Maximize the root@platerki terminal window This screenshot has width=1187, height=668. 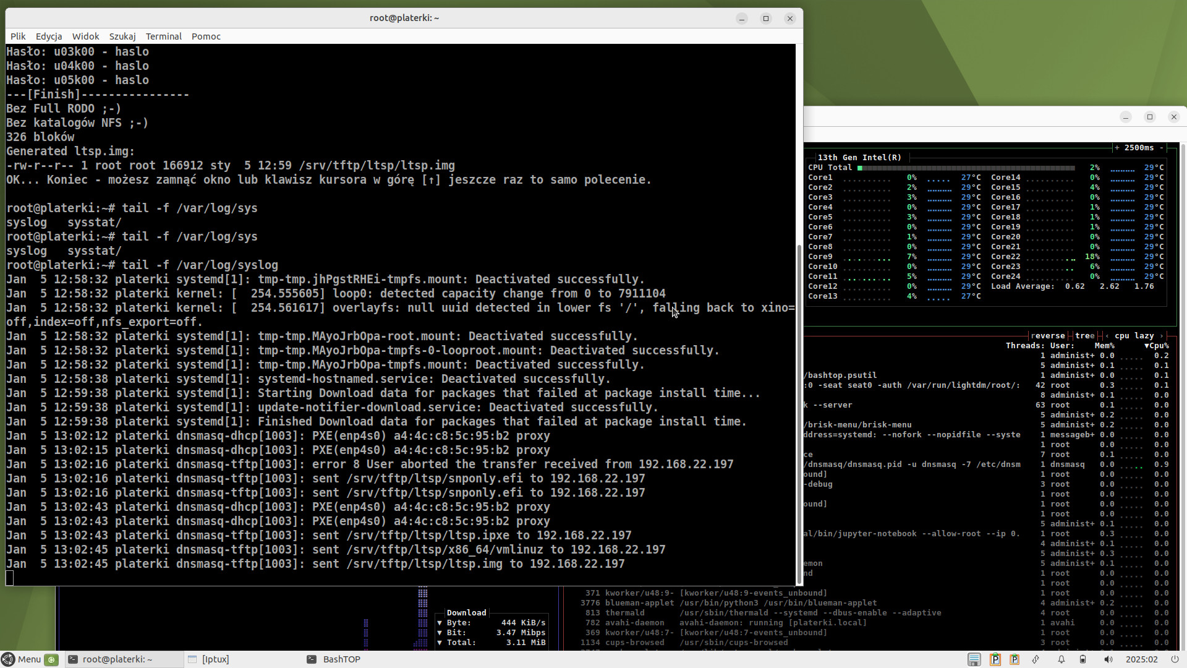click(766, 19)
